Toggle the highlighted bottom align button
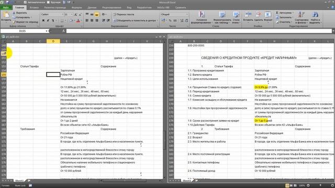The height and width of the screenshot is (188, 335). tap(97, 15)
